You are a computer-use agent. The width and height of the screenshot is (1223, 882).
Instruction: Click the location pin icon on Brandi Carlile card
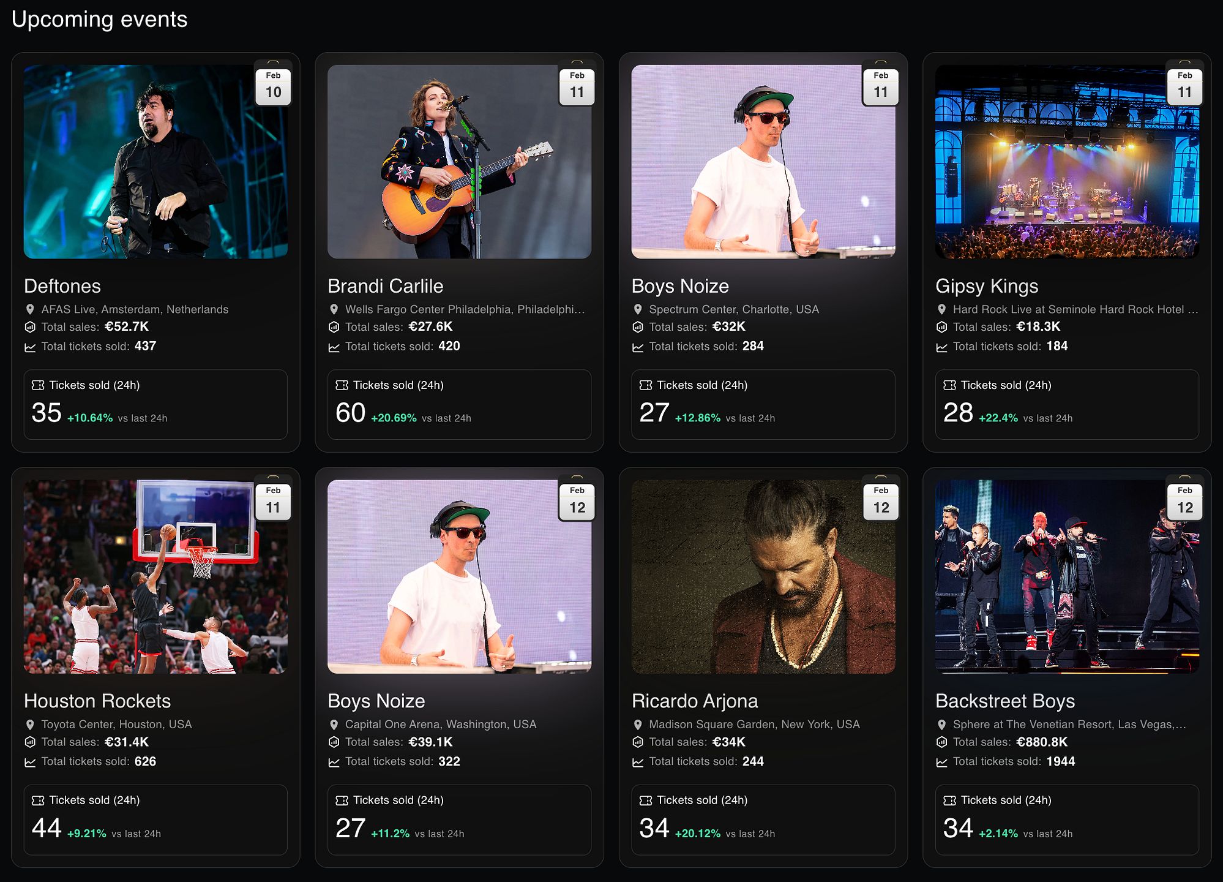(x=334, y=309)
